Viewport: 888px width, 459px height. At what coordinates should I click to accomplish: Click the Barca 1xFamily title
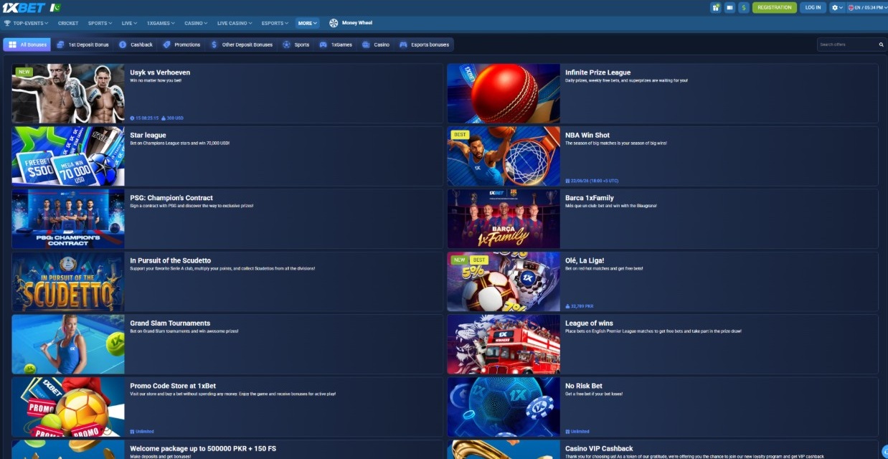coord(590,198)
